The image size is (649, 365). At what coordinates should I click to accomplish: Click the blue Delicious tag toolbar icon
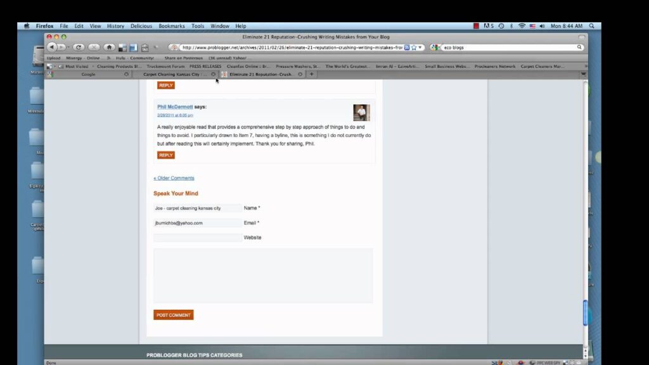pos(133,48)
